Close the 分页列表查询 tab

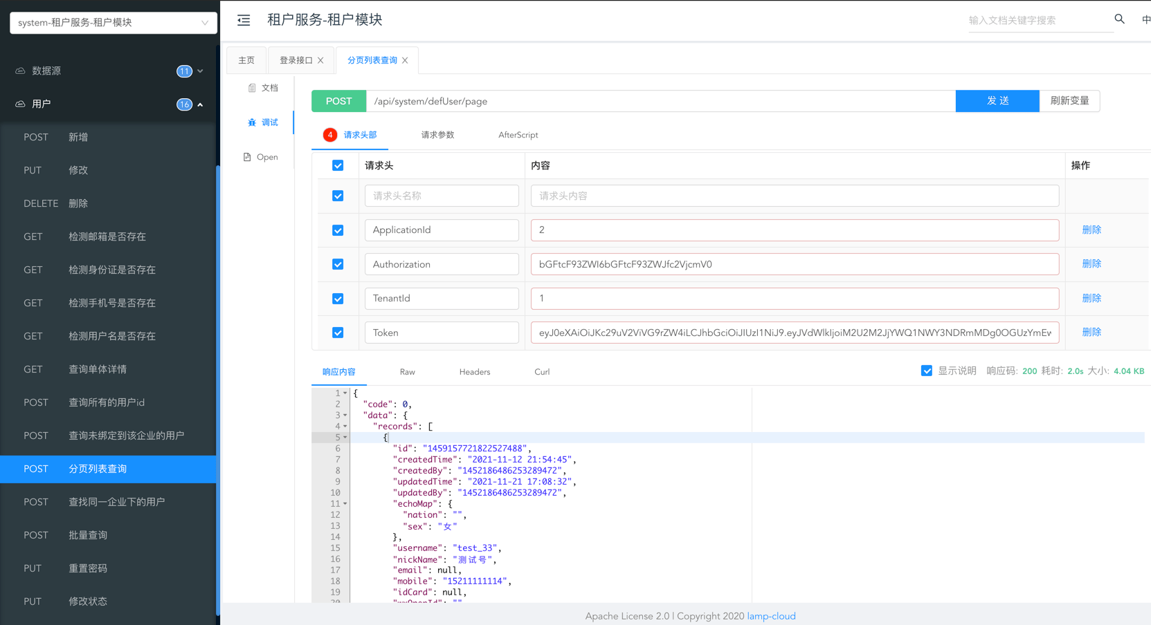click(406, 61)
